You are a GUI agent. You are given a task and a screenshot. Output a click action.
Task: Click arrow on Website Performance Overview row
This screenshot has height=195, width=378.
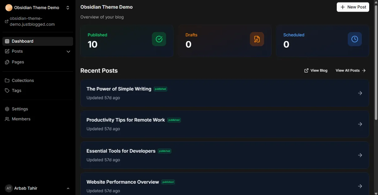click(360, 186)
